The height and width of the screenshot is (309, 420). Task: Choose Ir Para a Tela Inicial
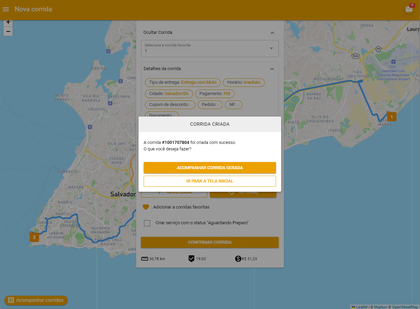(210, 181)
